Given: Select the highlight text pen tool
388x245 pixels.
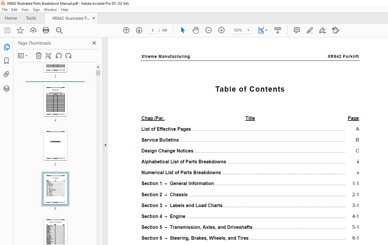Looking at the screenshot, I should click(x=309, y=30).
